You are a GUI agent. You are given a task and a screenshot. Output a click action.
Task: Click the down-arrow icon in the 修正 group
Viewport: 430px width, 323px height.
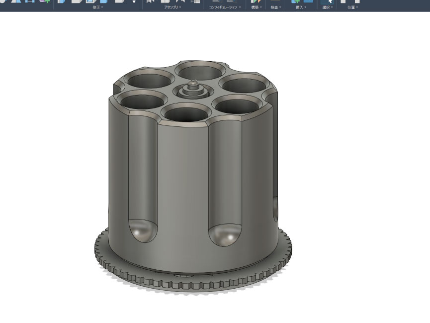pos(134,1)
